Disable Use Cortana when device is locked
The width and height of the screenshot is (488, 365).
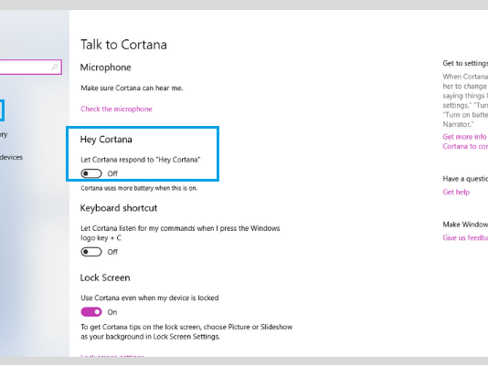point(91,312)
